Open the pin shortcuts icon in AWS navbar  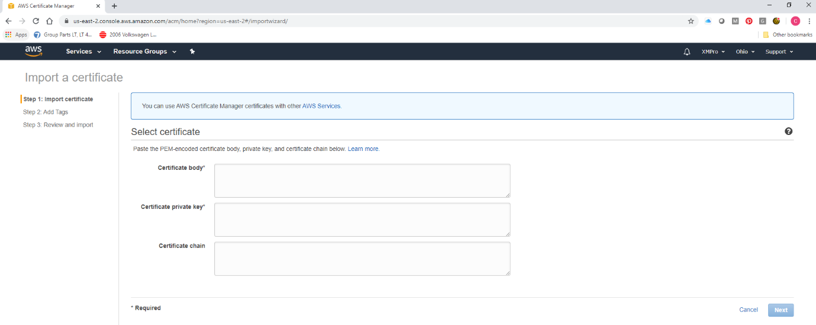[192, 52]
